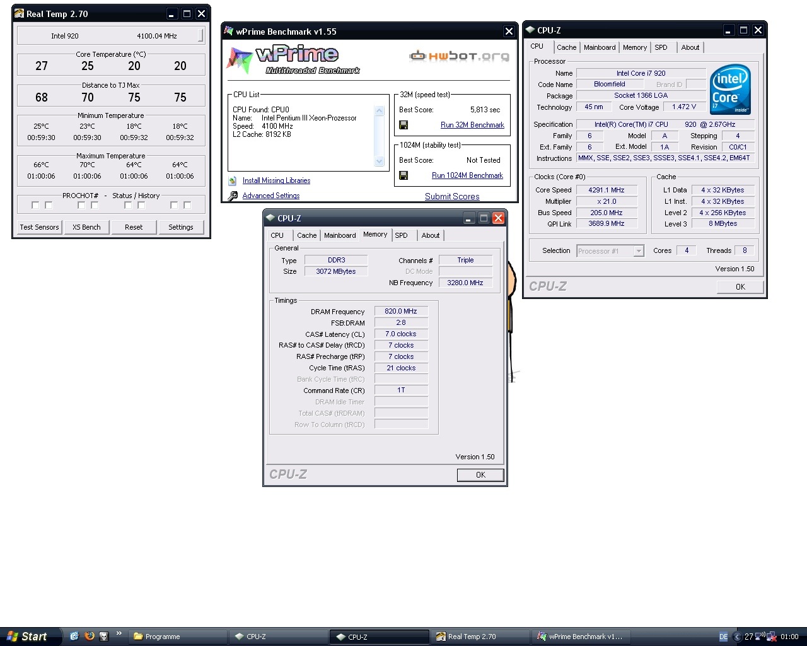Switch to CPU tab in CPU-Z Memory window
This screenshot has height=646, width=807.
point(277,235)
